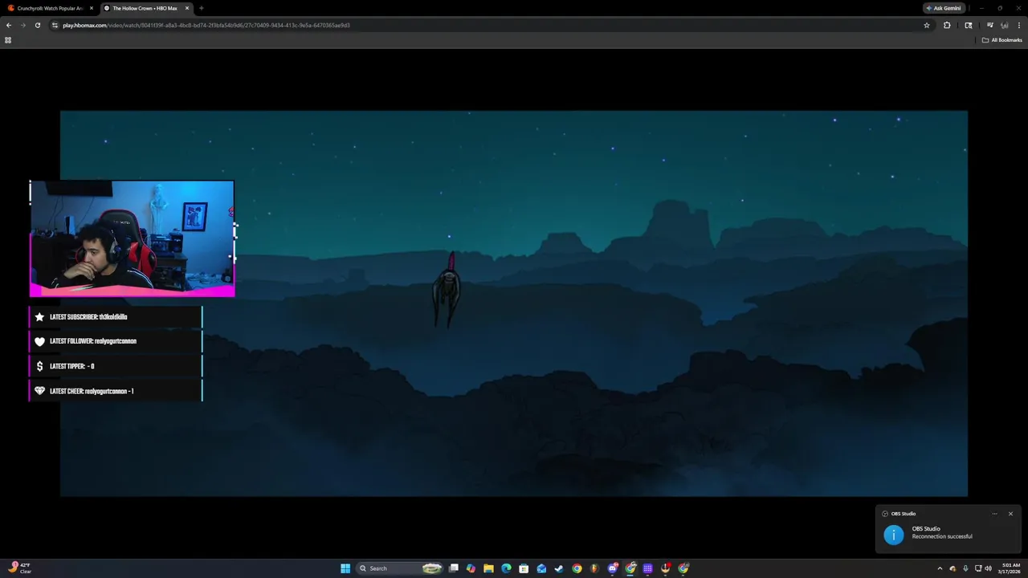Screen dimensions: 1028x578
Task: Open the Chrome extensions menu
Action: click(x=947, y=25)
